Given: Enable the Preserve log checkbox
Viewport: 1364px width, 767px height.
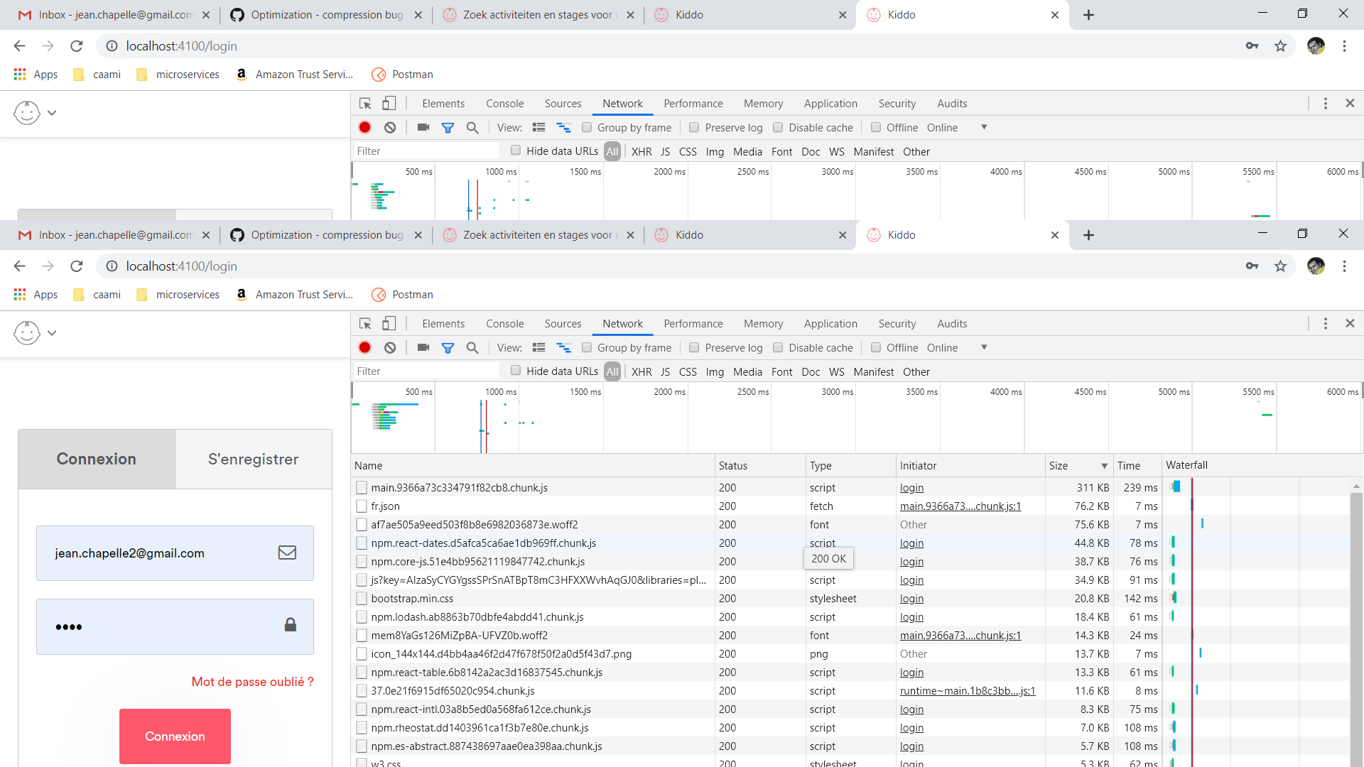Looking at the screenshot, I should click(694, 347).
